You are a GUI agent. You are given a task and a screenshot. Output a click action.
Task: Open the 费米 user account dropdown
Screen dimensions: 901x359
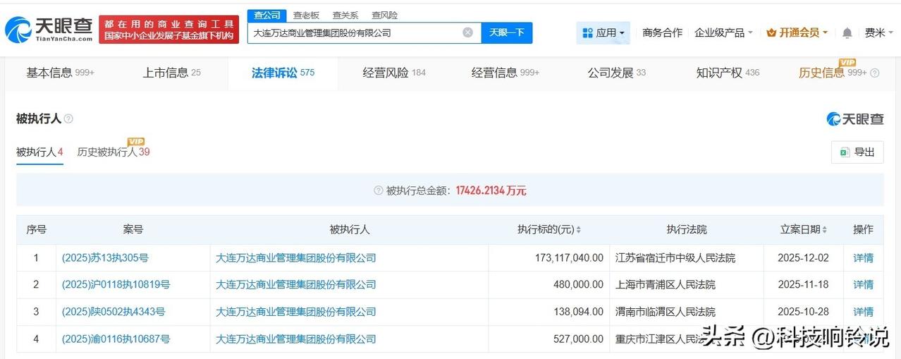pyautogui.click(x=879, y=32)
